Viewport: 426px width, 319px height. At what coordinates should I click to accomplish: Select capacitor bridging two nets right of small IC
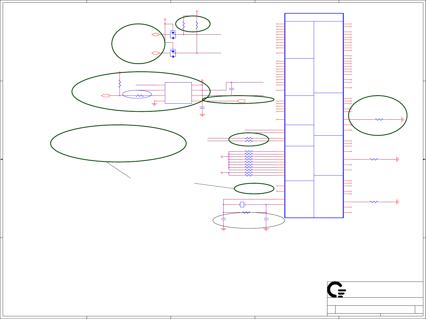coord(231,89)
